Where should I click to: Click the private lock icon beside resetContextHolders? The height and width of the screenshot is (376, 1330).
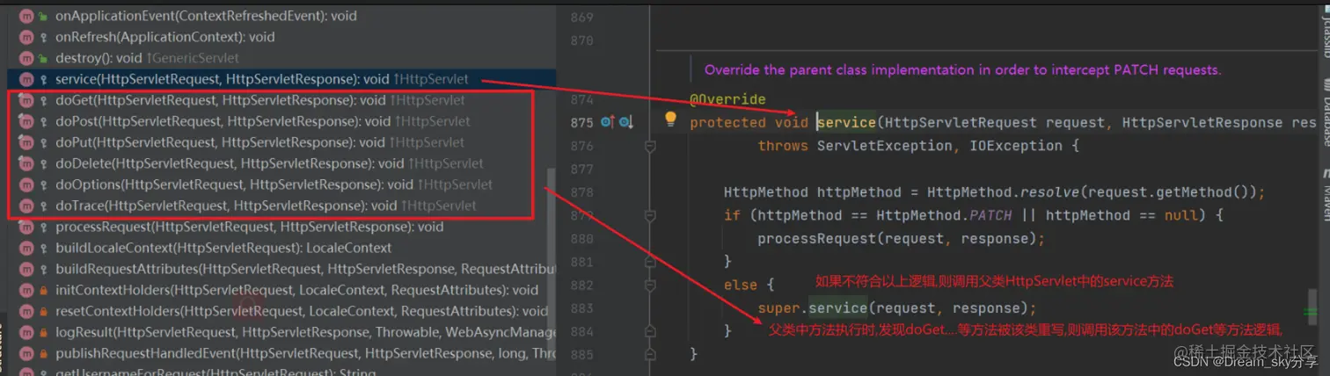click(43, 311)
